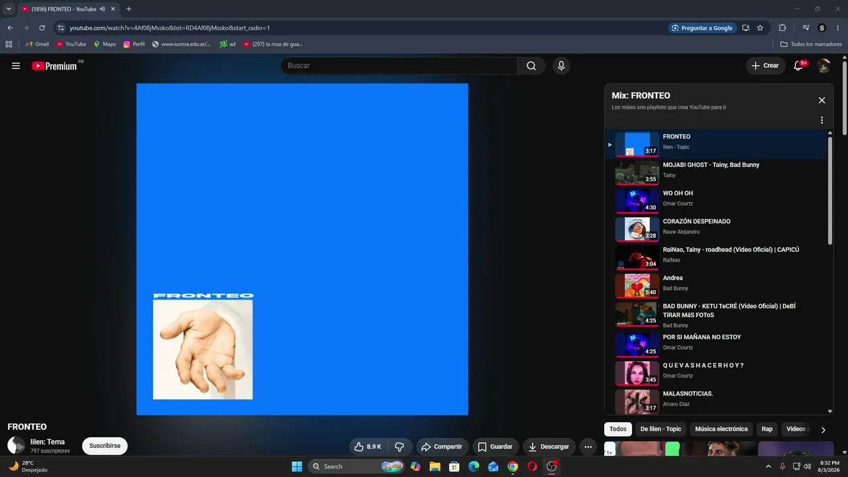This screenshot has width=848, height=477.
Task: Click the address bar URL
Action: pos(170,28)
